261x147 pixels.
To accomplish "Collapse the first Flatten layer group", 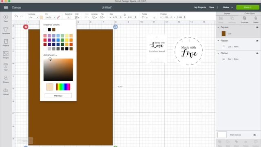I will point(218,41).
